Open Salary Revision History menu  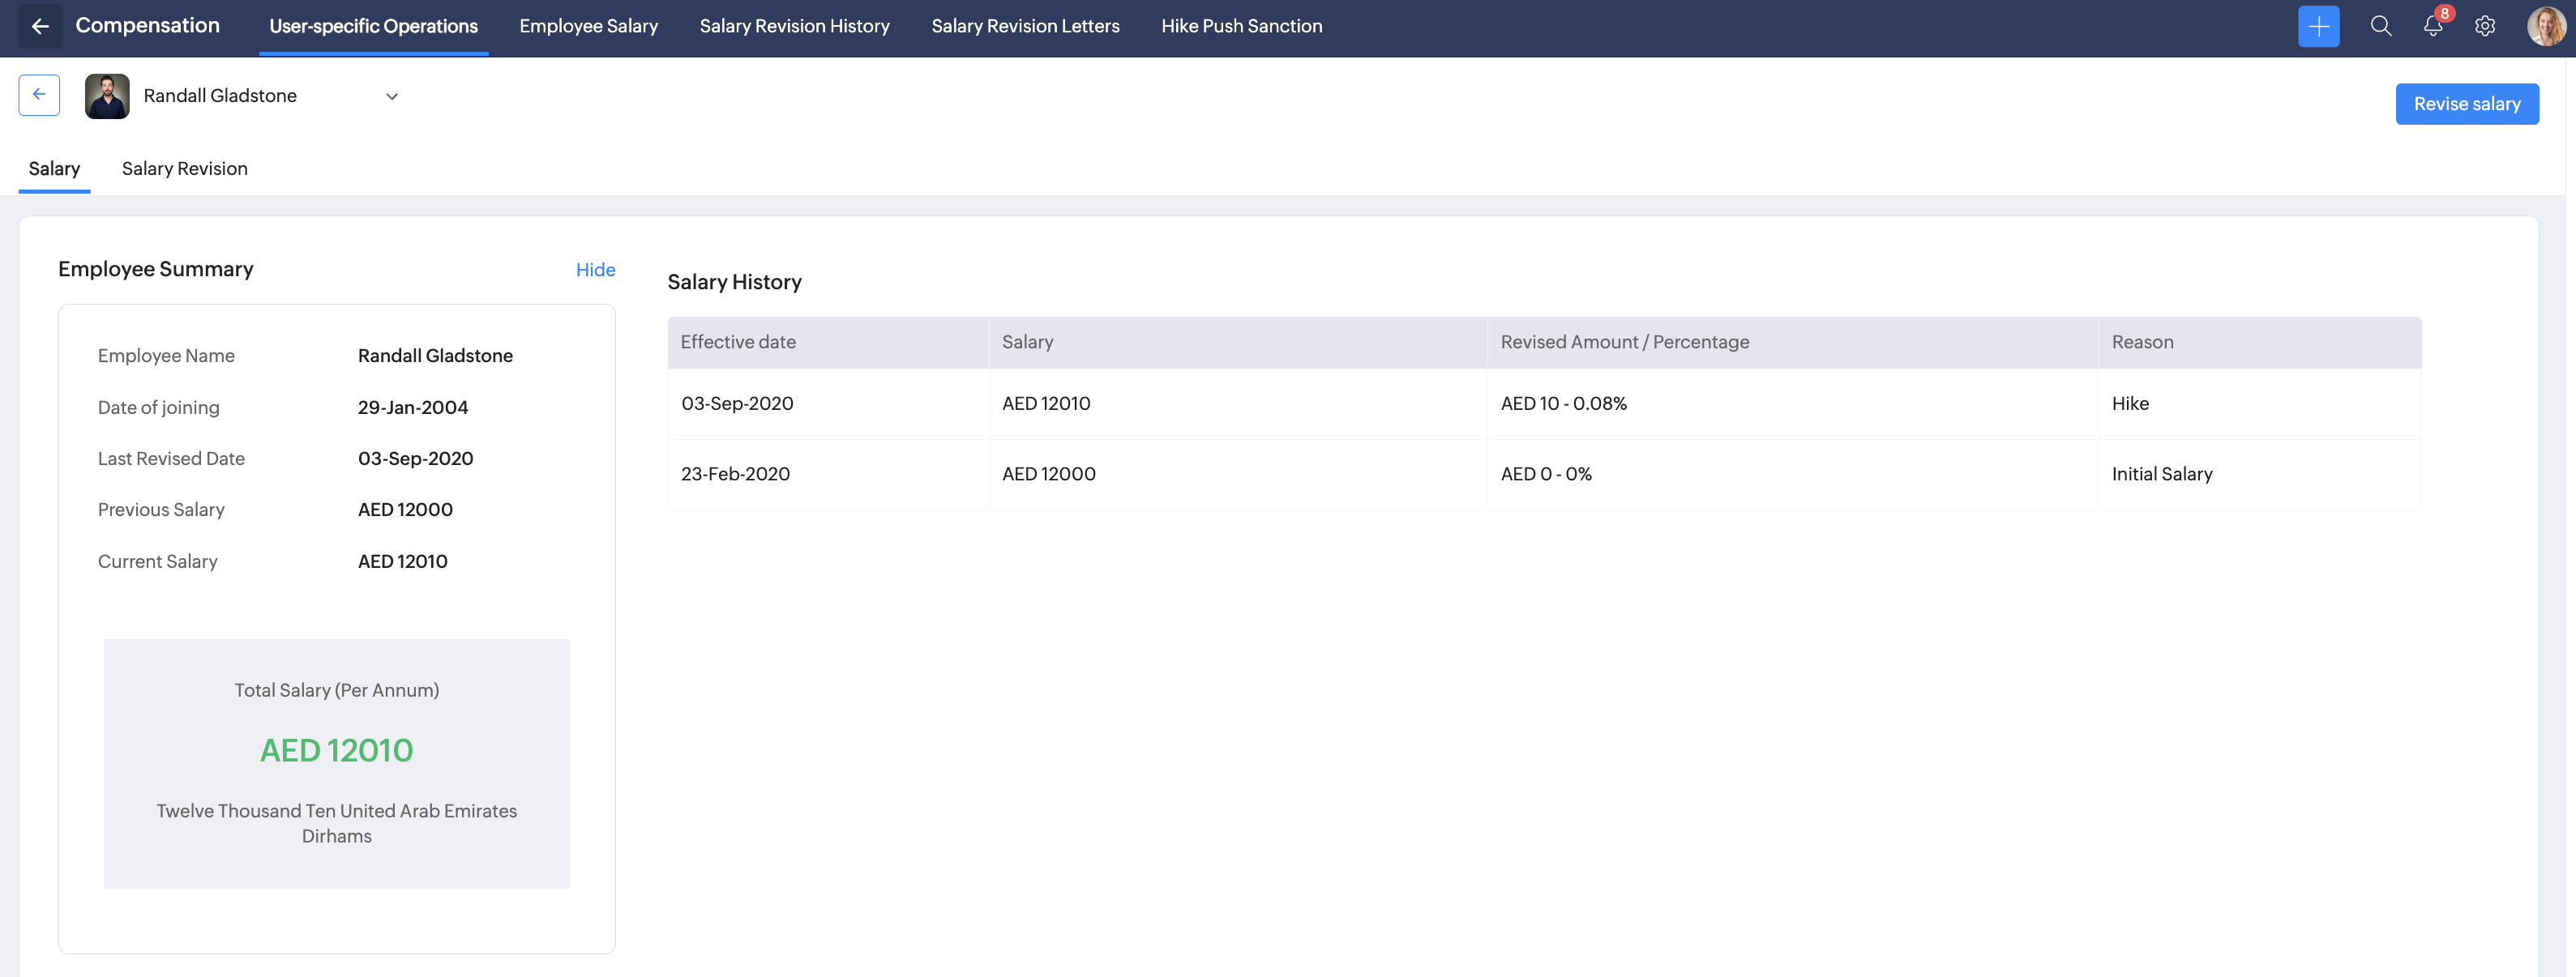(x=794, y=26)
